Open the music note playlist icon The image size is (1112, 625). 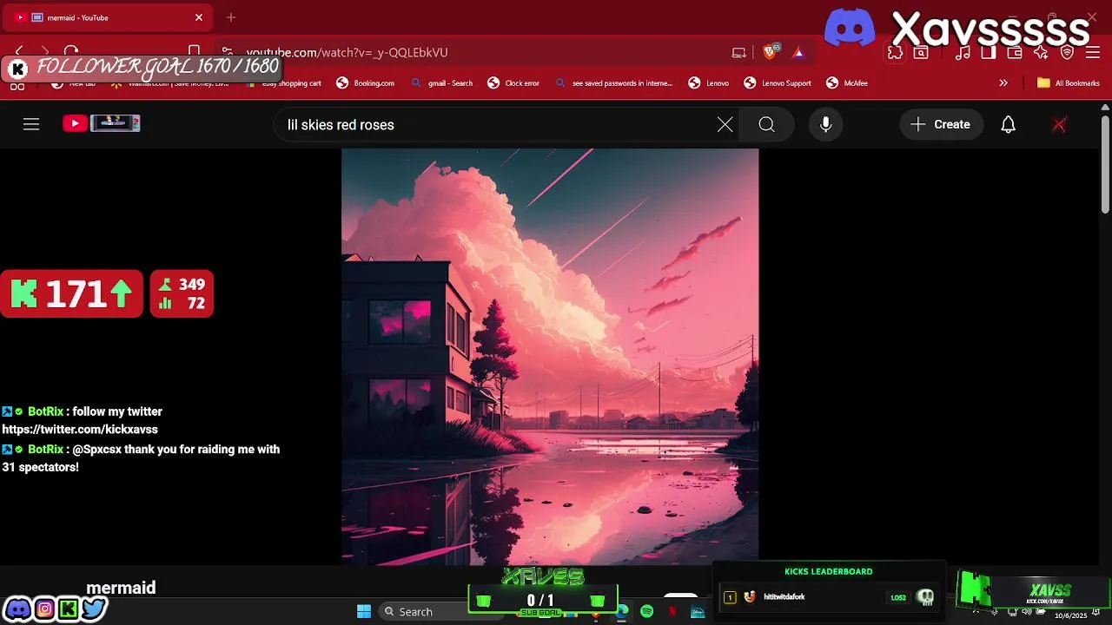(x=963, y=53)
